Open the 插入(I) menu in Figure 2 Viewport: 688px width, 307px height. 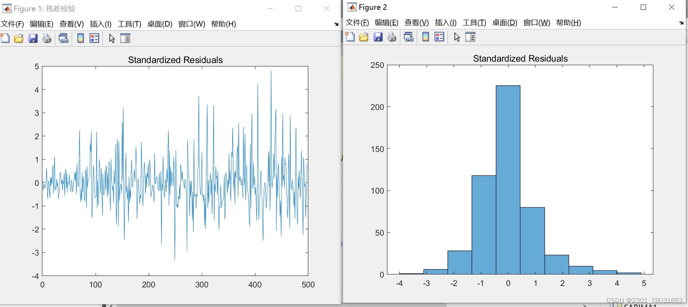pos(446,23)
